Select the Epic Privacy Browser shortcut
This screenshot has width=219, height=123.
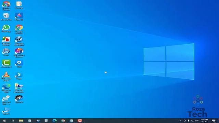(x=19, y=53)
